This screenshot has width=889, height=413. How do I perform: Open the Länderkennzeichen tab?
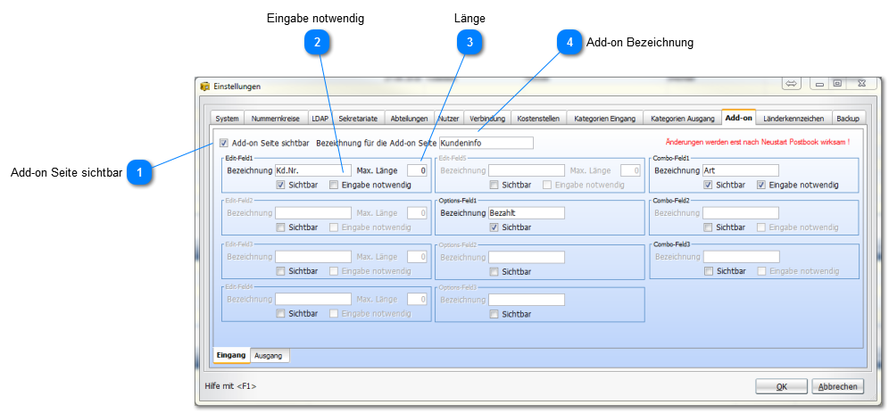tap(793, 118)
